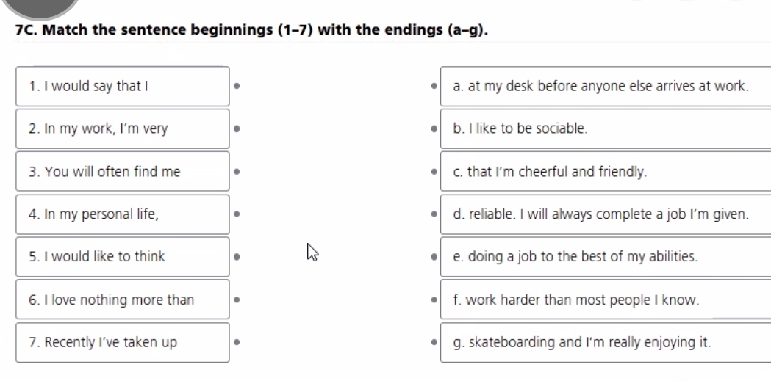The width and height of the screenshot is (771, 381).
Task: Select the connector dot beside beginning 6
Action: tap(235, 300)
